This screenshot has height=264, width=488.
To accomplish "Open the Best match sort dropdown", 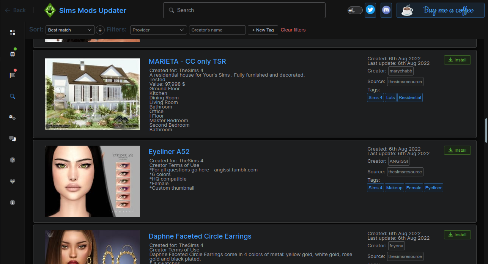I will click(70, 30).
